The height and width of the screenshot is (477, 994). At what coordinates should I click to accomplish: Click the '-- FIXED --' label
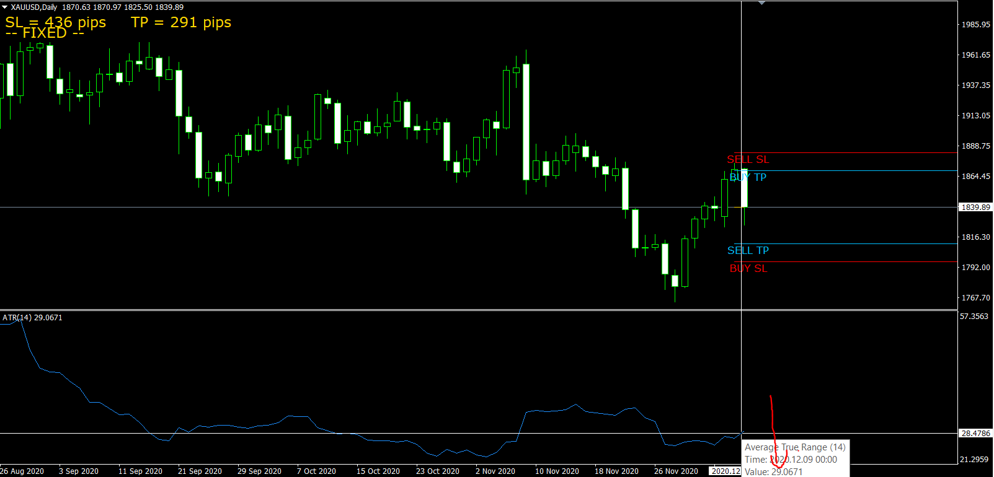(45, 33)
